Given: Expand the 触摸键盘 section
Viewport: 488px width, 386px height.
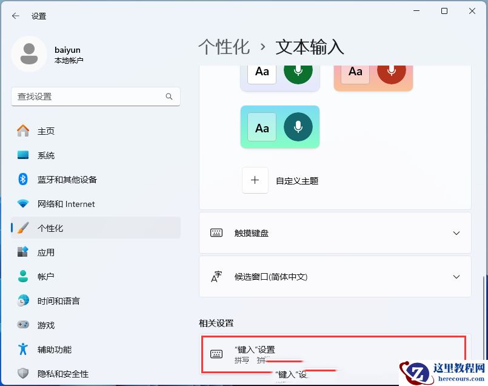Looking at the screenshot, I should click(335, 232).
